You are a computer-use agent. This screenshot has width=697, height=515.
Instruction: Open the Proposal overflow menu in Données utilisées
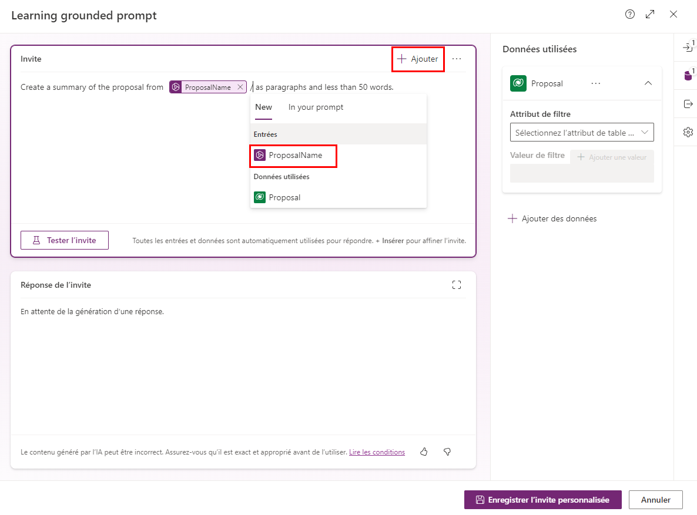(x=595, y=83)
